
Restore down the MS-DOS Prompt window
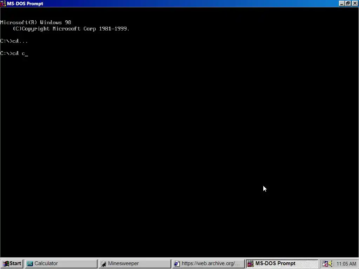[348, 4]
